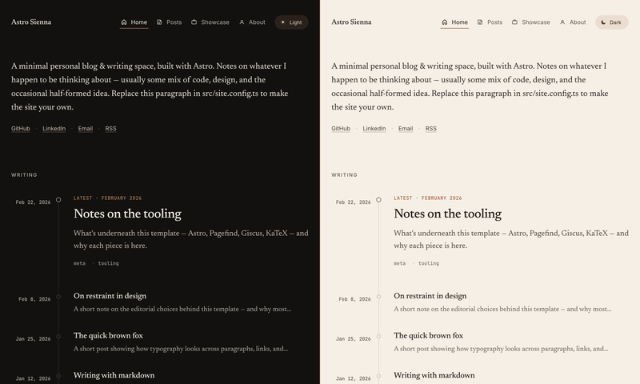
Task: Click the Showcase icon in dark theme nav
Action: point(194,22)
